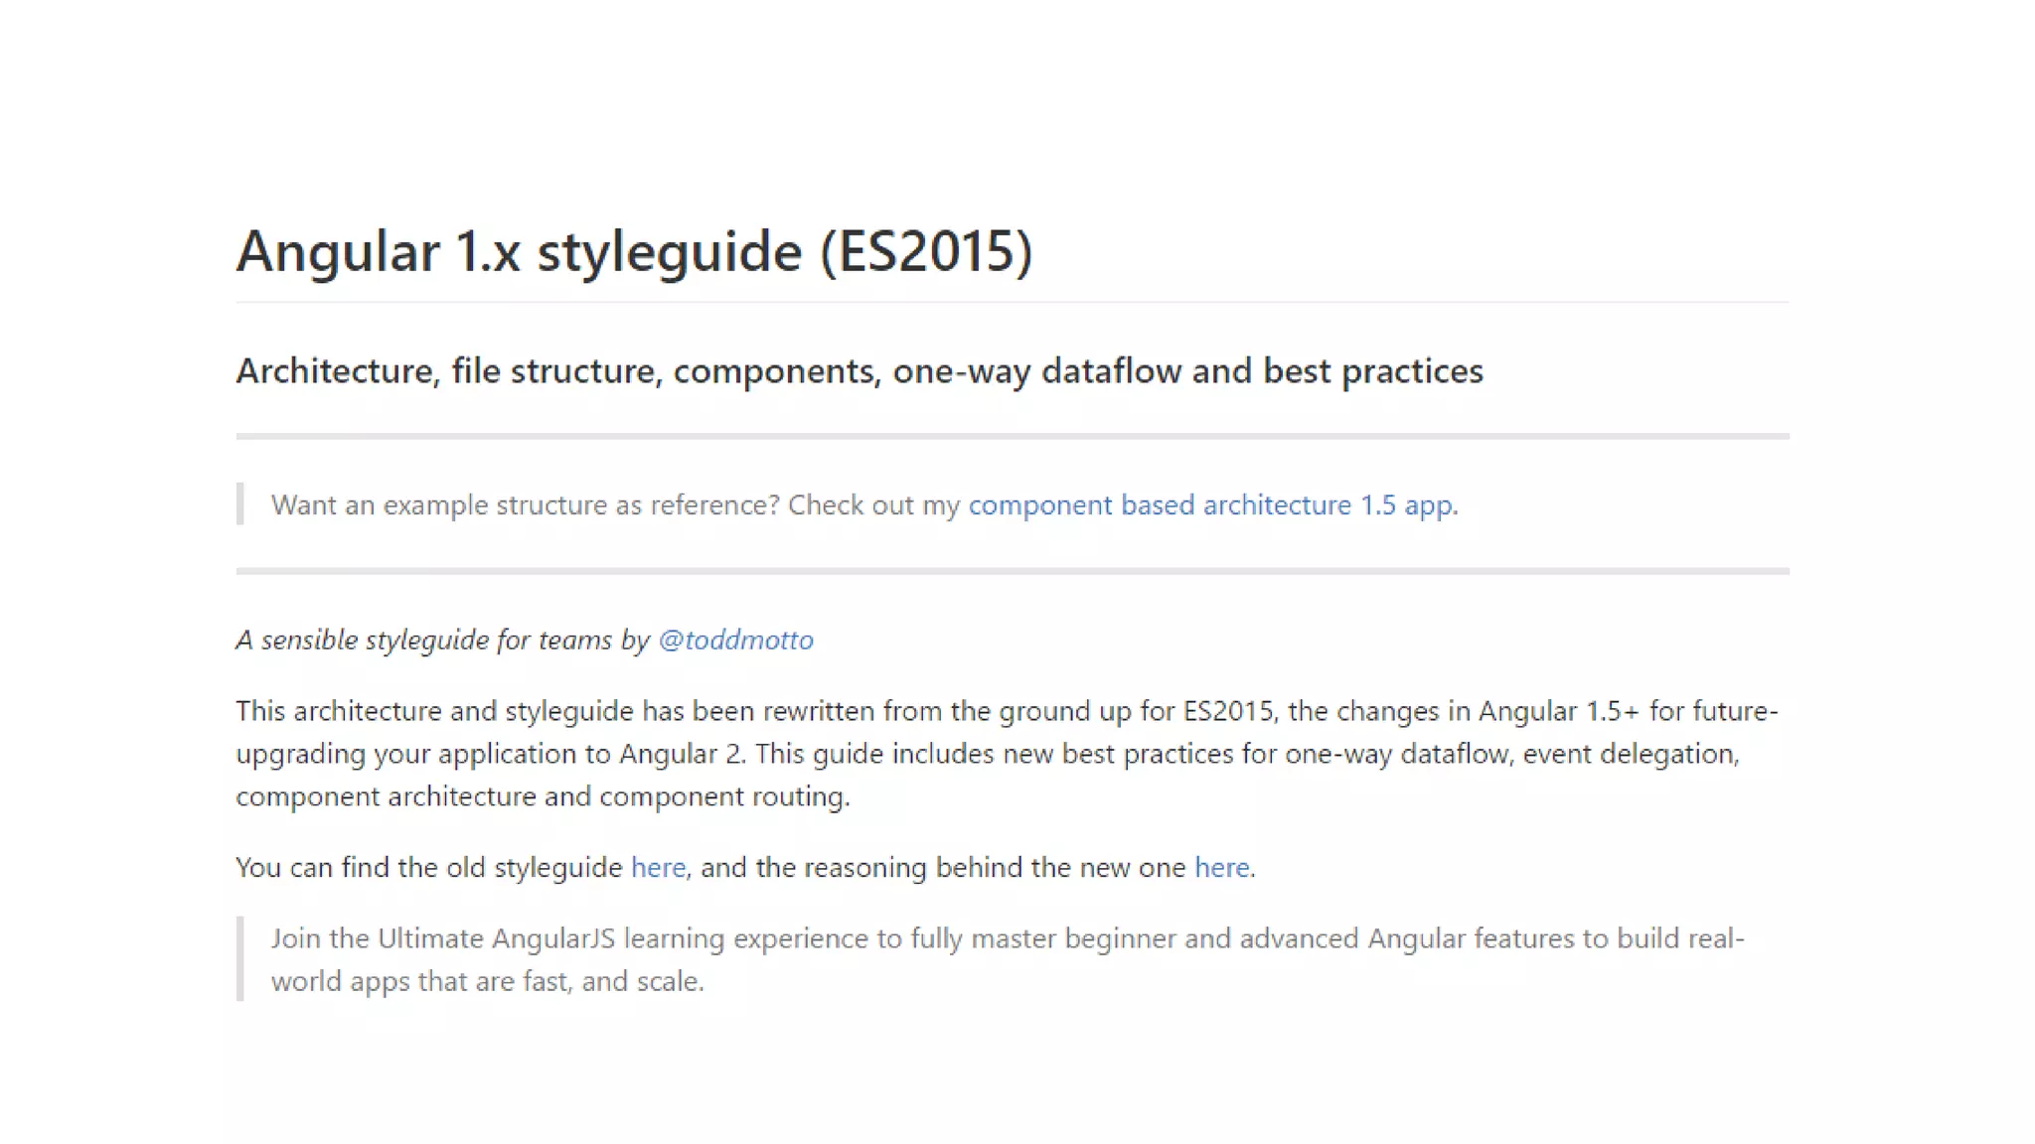Click the thin divider line under the main title

(x=1012, y=302)
